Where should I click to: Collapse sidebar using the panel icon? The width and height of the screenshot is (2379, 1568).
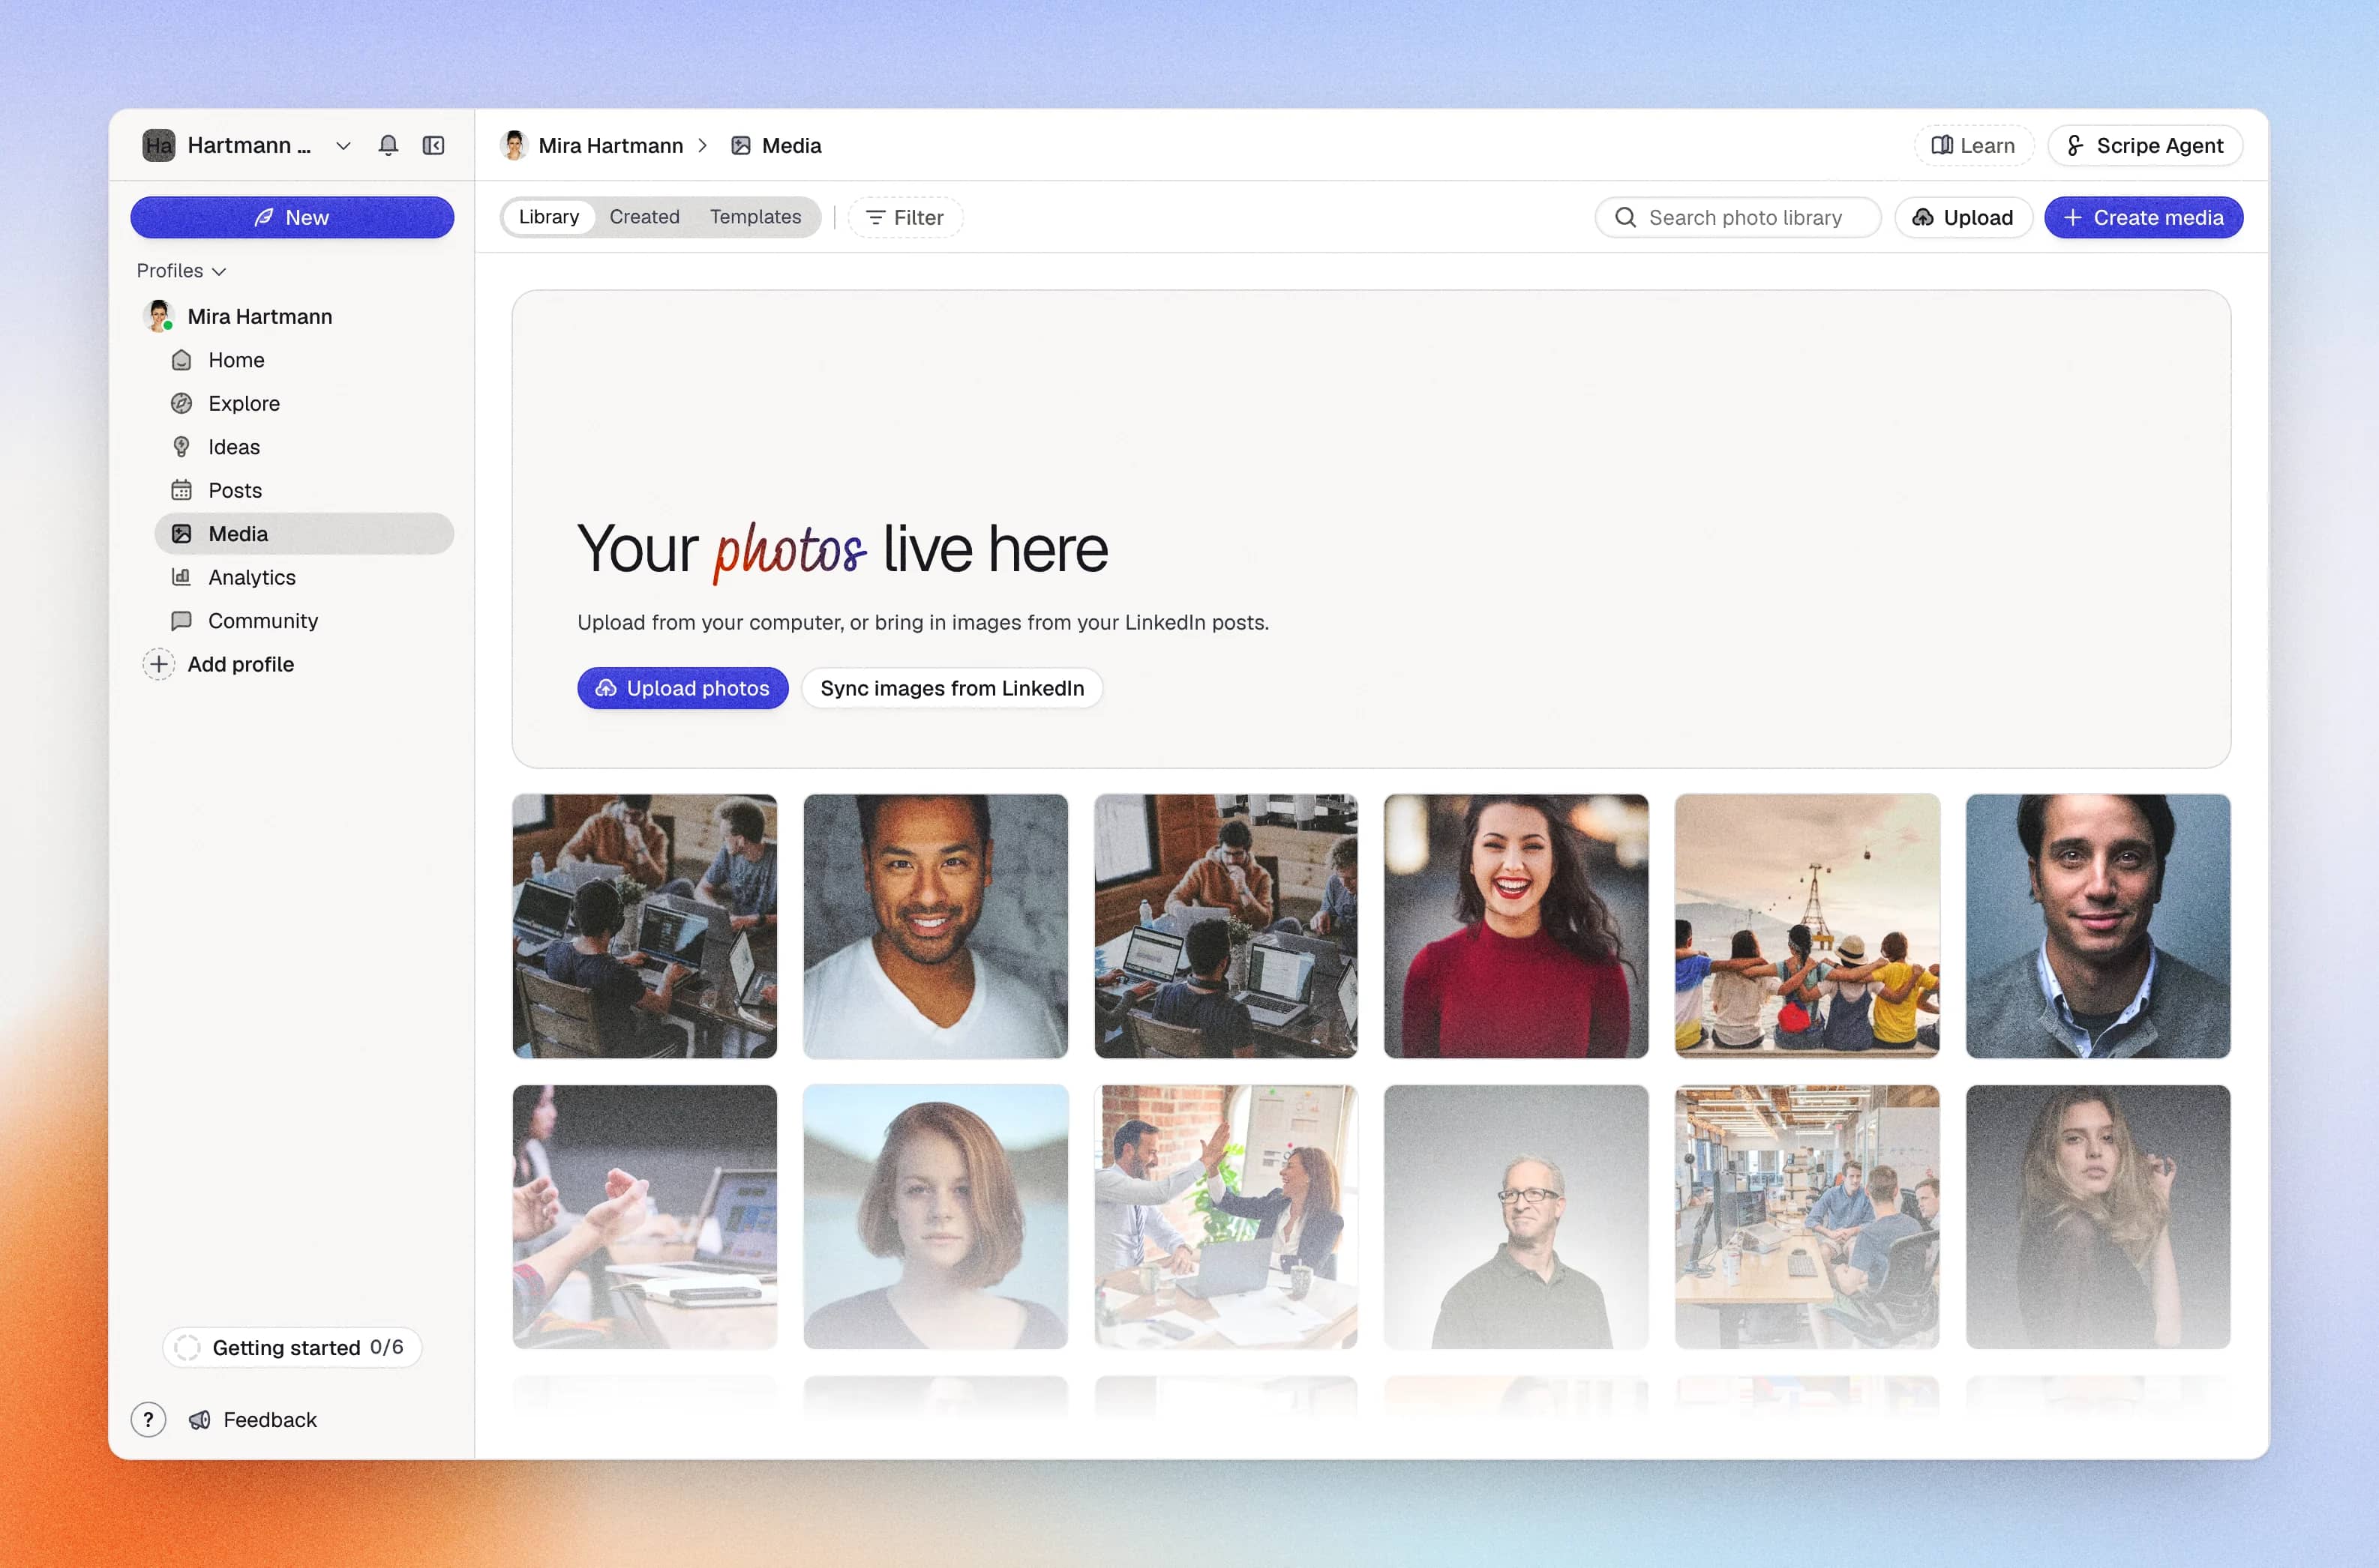coord(433,145)
